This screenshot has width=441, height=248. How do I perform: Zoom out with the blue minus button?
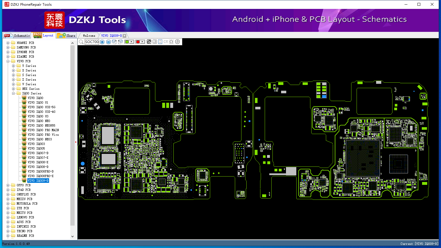[108, 42]
